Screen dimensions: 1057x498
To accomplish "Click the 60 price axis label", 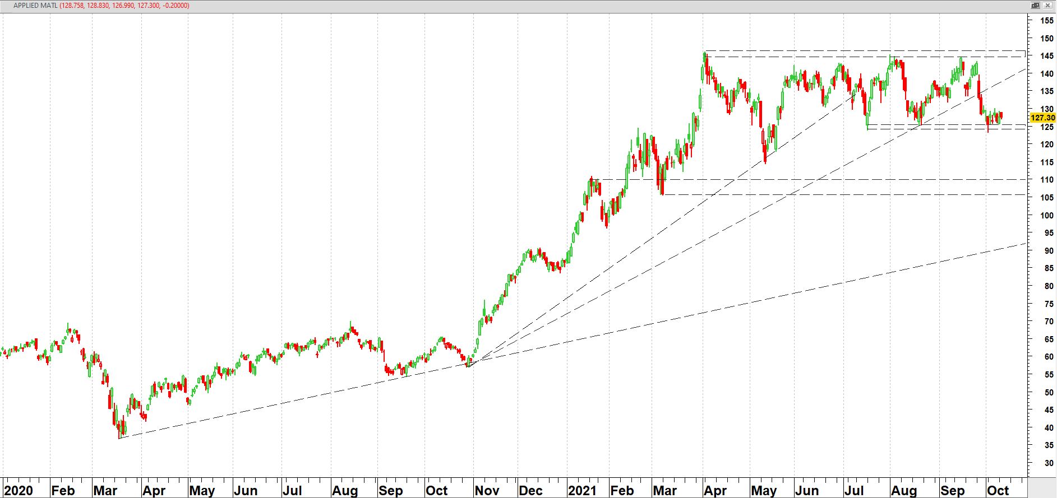I will point(1049,357).
